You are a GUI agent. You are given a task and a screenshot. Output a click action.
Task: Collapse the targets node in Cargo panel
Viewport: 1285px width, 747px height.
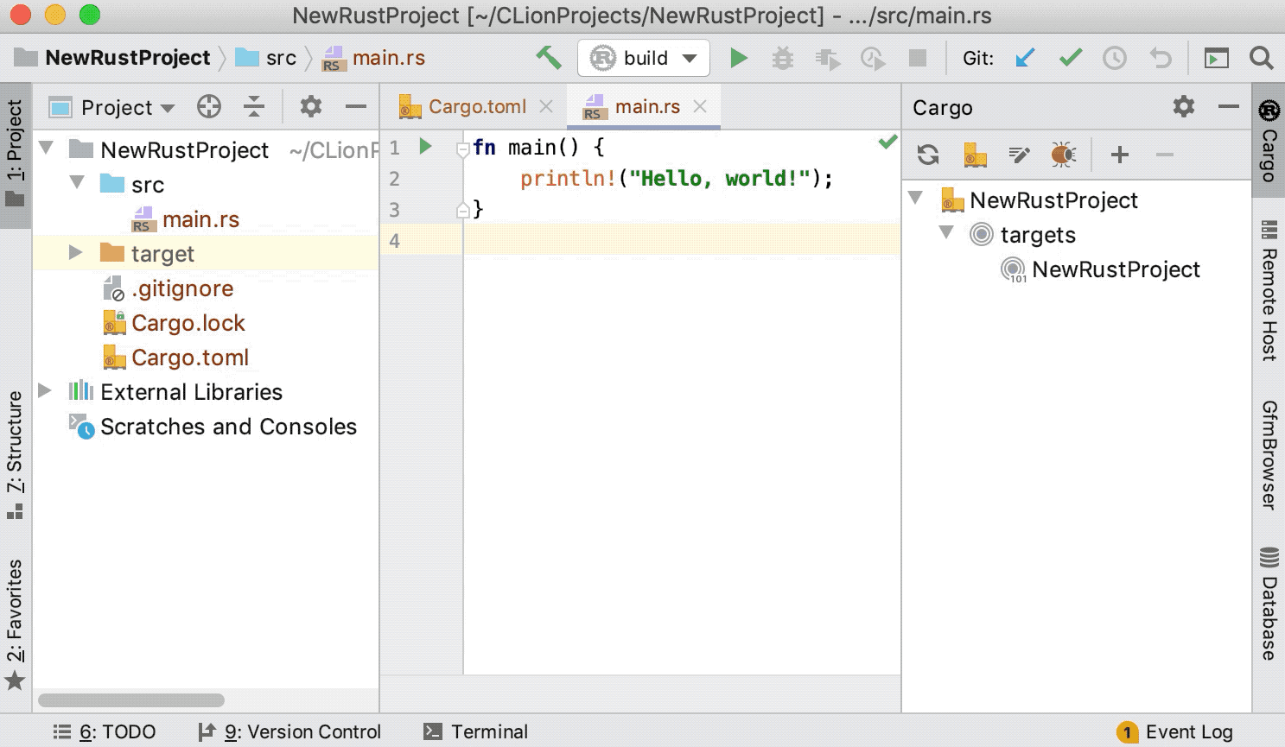pos(946,233)
